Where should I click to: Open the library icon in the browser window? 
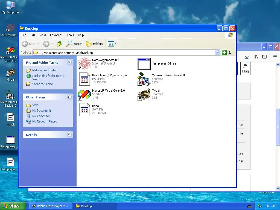pyautogui.click(x=256, y=57)
